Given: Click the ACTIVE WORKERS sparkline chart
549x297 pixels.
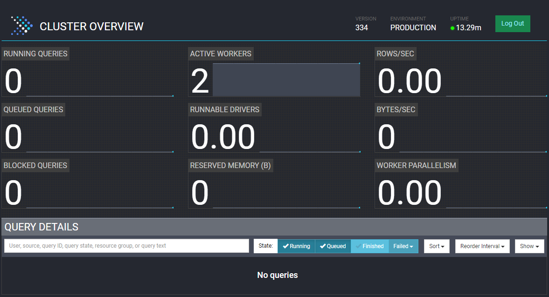Looking at the screenshot, I should coord(286,80).
